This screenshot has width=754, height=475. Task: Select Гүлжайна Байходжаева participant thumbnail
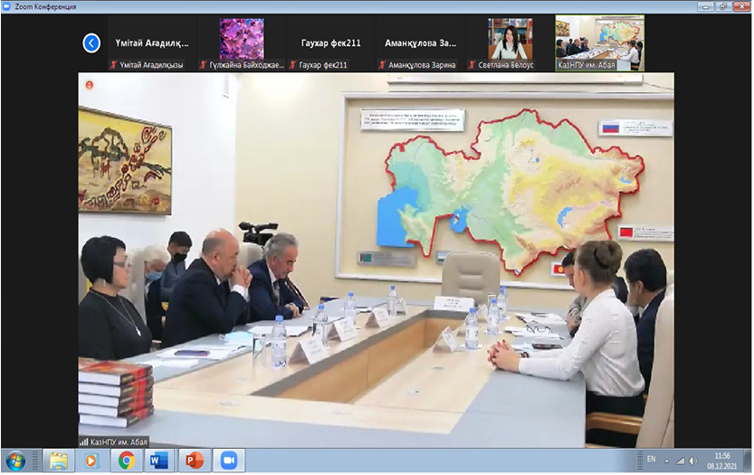[x=242, y=39]
